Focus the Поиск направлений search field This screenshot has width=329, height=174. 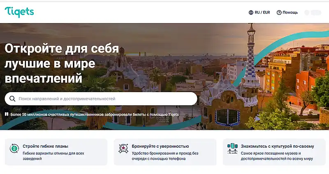click(x=101, y=99)
